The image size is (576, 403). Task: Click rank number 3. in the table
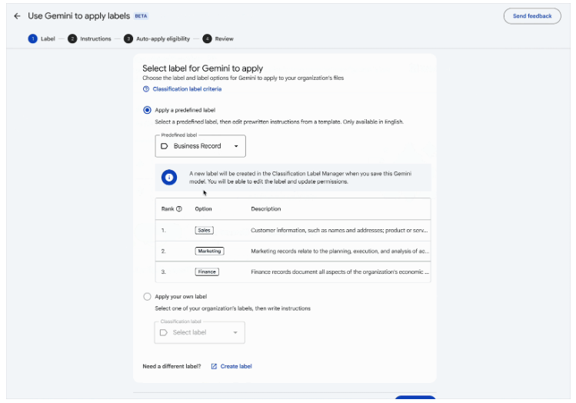pyautogui.click(x=164, y=271)
